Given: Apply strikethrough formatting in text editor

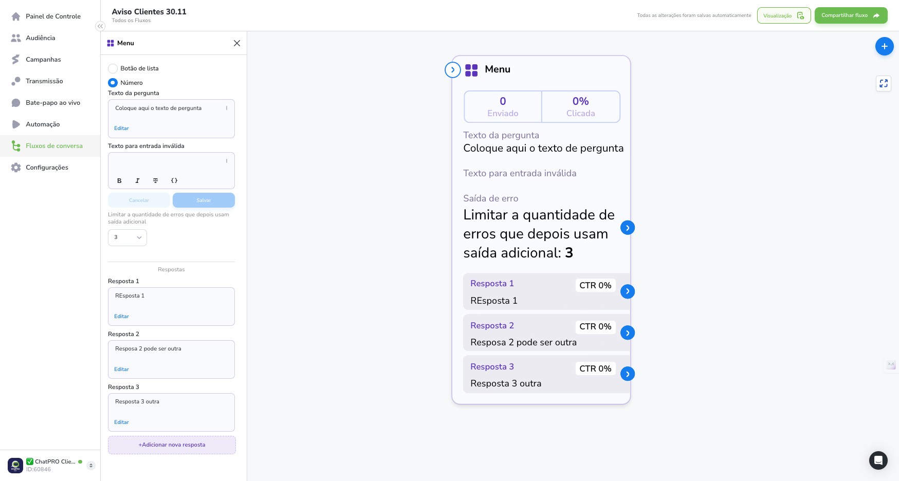Looking at the screenshot, I should click(x=155, y=181).
